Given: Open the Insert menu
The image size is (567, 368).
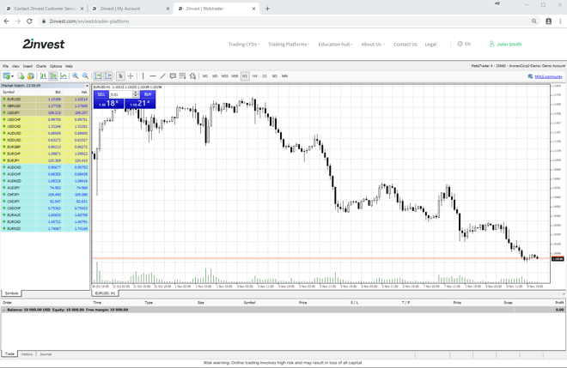Looking at the screenshot, I should (x=27, y=66).
